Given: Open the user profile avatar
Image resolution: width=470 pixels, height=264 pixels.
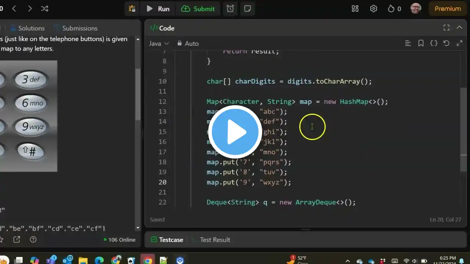Looking at the screenshot, I should click(x=416, y=8).
